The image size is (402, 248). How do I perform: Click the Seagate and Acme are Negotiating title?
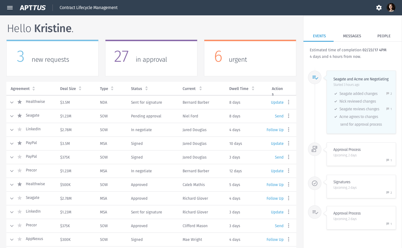[x=361, y=79]
